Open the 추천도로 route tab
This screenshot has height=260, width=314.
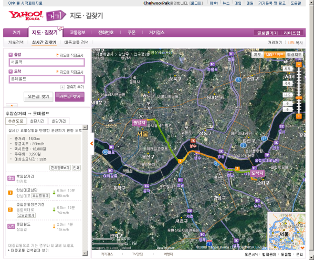pos(16,121)
